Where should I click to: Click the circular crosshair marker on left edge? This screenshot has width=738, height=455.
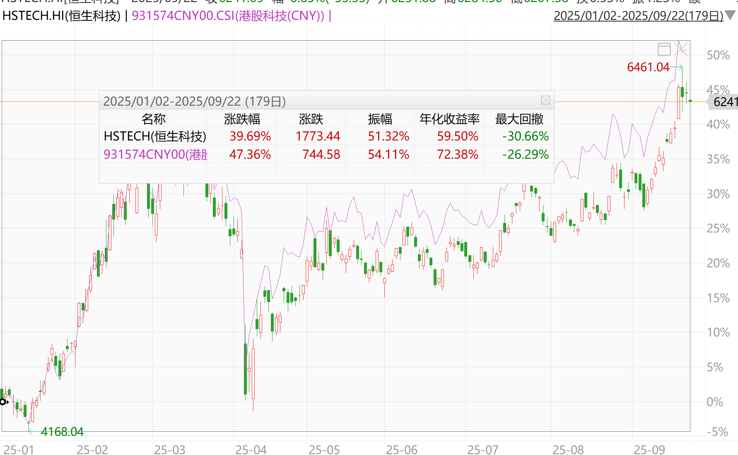[4, 401]
